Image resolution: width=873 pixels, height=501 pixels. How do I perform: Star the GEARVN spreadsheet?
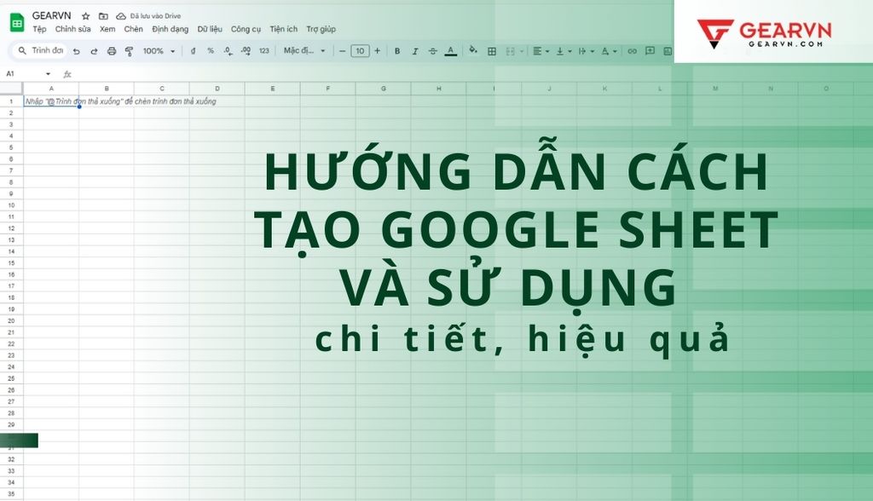[85, 15]
